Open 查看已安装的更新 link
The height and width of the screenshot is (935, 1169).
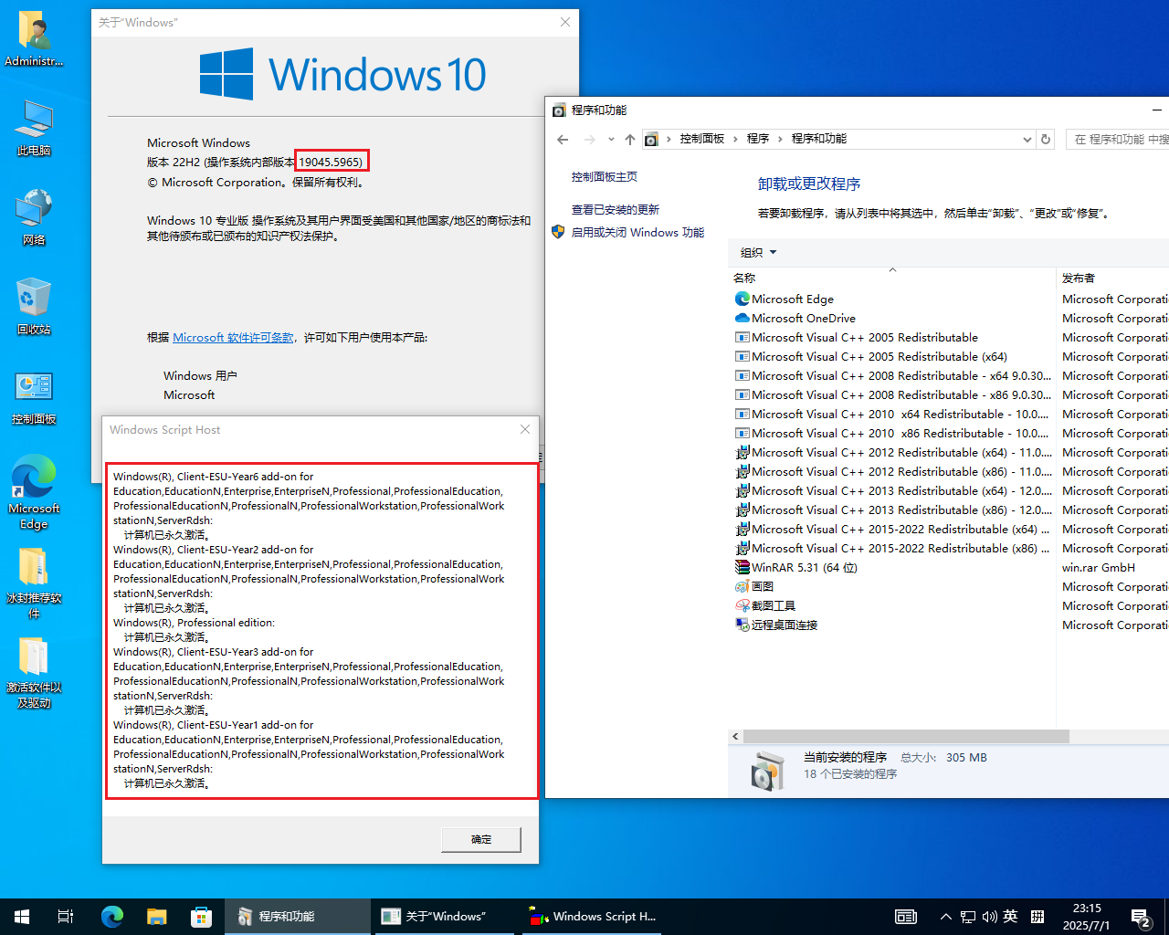[616, 210]
